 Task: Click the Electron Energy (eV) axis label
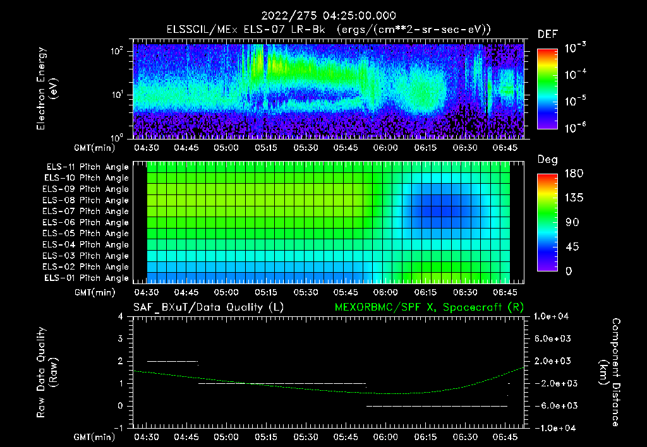click(47, 88)
